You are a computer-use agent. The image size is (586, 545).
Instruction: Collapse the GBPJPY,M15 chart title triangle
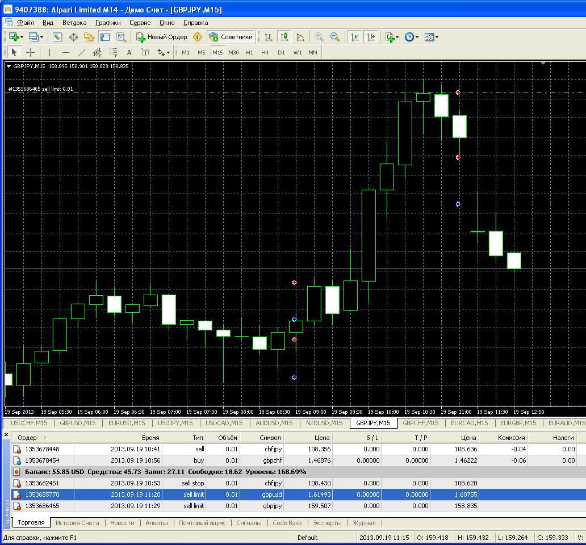point(9,66)
